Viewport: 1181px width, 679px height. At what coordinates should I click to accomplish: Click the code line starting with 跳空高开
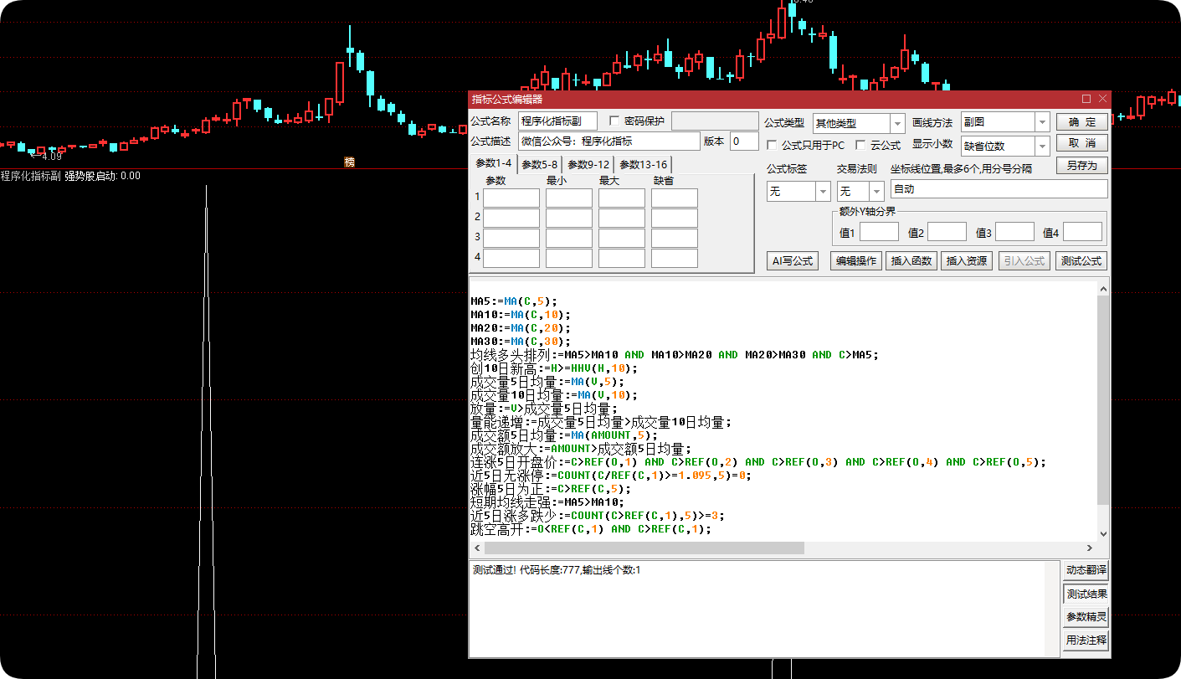(x=591, y=529)
